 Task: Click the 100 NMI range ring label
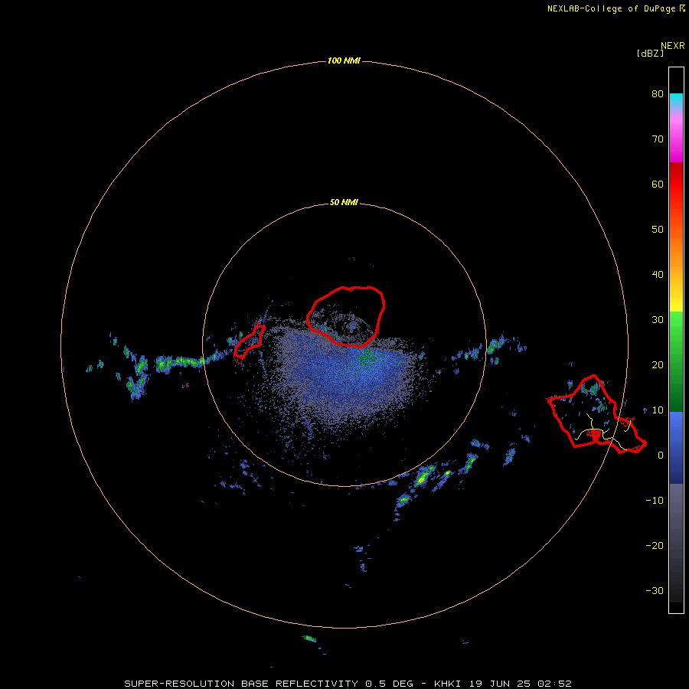344,60
